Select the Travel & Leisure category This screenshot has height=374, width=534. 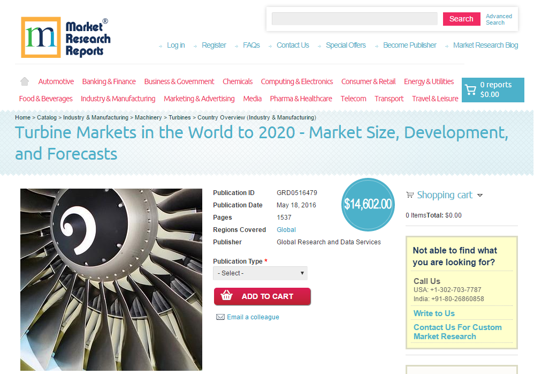[x=435, y=99]
